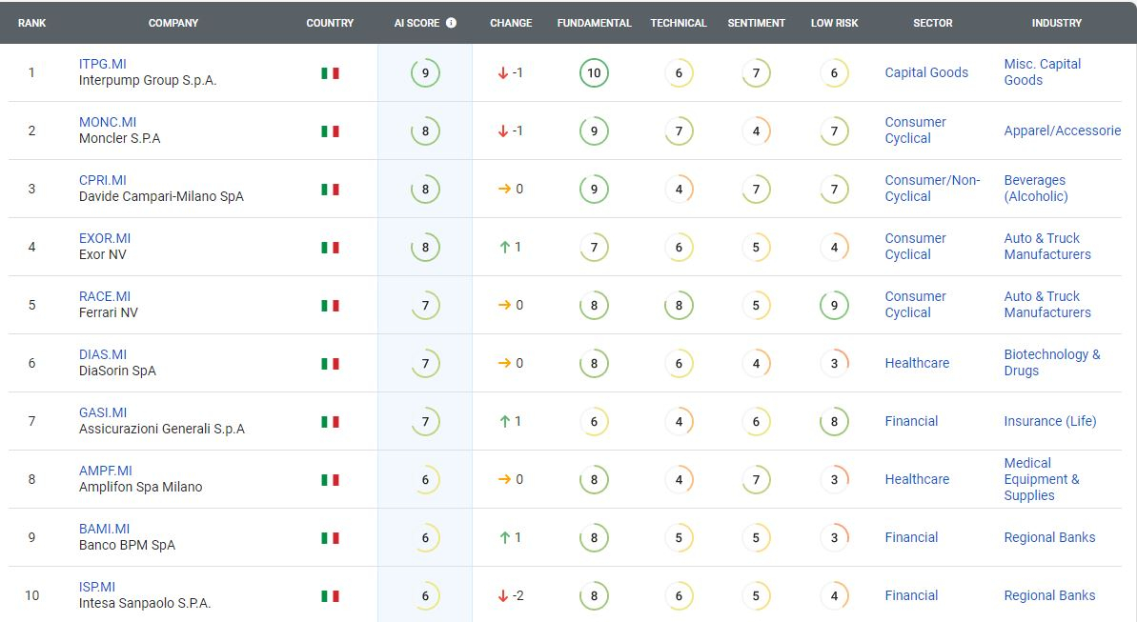
Task: Sort by Technical column header
Action: [679, 23]
